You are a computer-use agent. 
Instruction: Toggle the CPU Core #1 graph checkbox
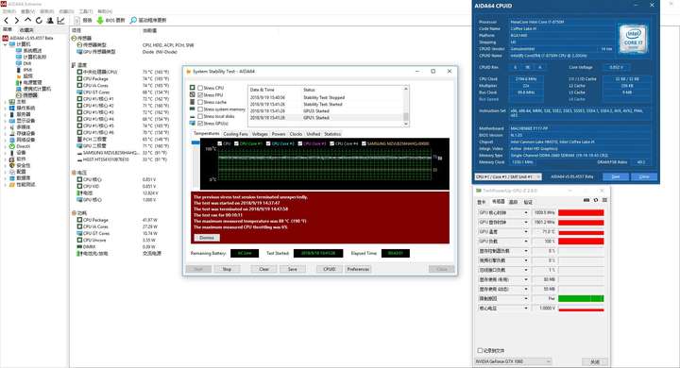[236, 143]
